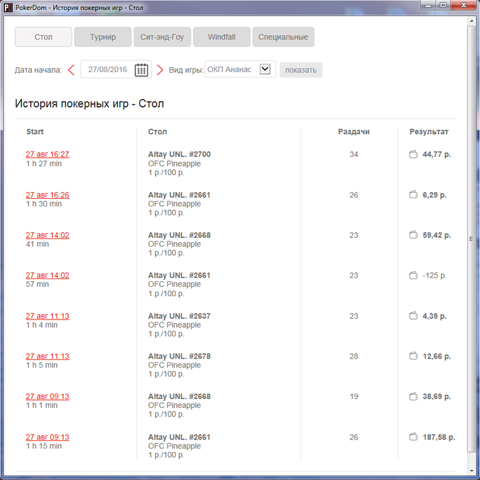Switch to the Турнир tab

(103, 37)
